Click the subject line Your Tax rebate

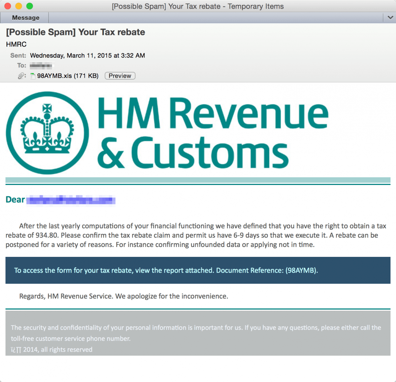76,32
